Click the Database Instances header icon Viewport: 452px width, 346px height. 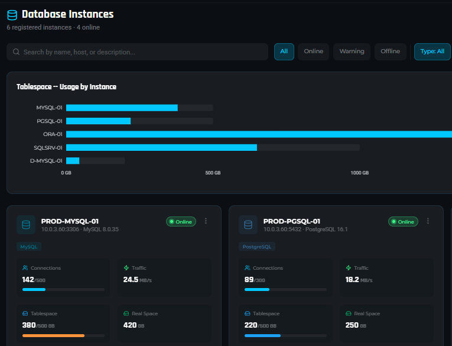click(12, 15)
